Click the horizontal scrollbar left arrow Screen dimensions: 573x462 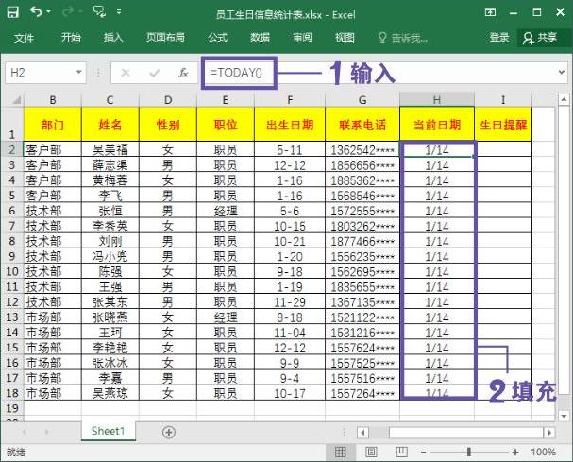point(362,433)
